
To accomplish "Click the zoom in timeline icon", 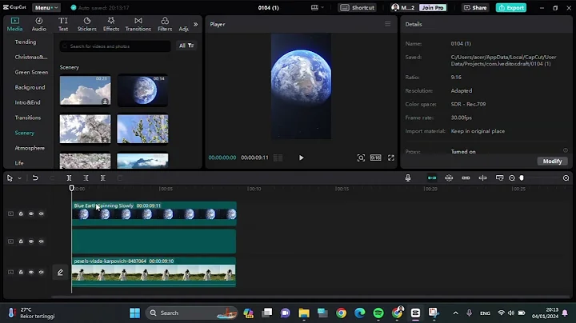I will click(x=566, y=178).
